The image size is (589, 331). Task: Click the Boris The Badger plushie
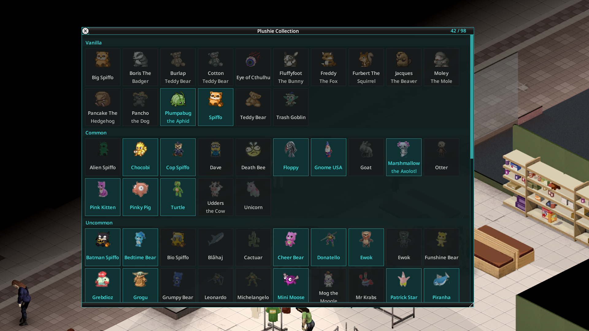(x=140, y=67)
